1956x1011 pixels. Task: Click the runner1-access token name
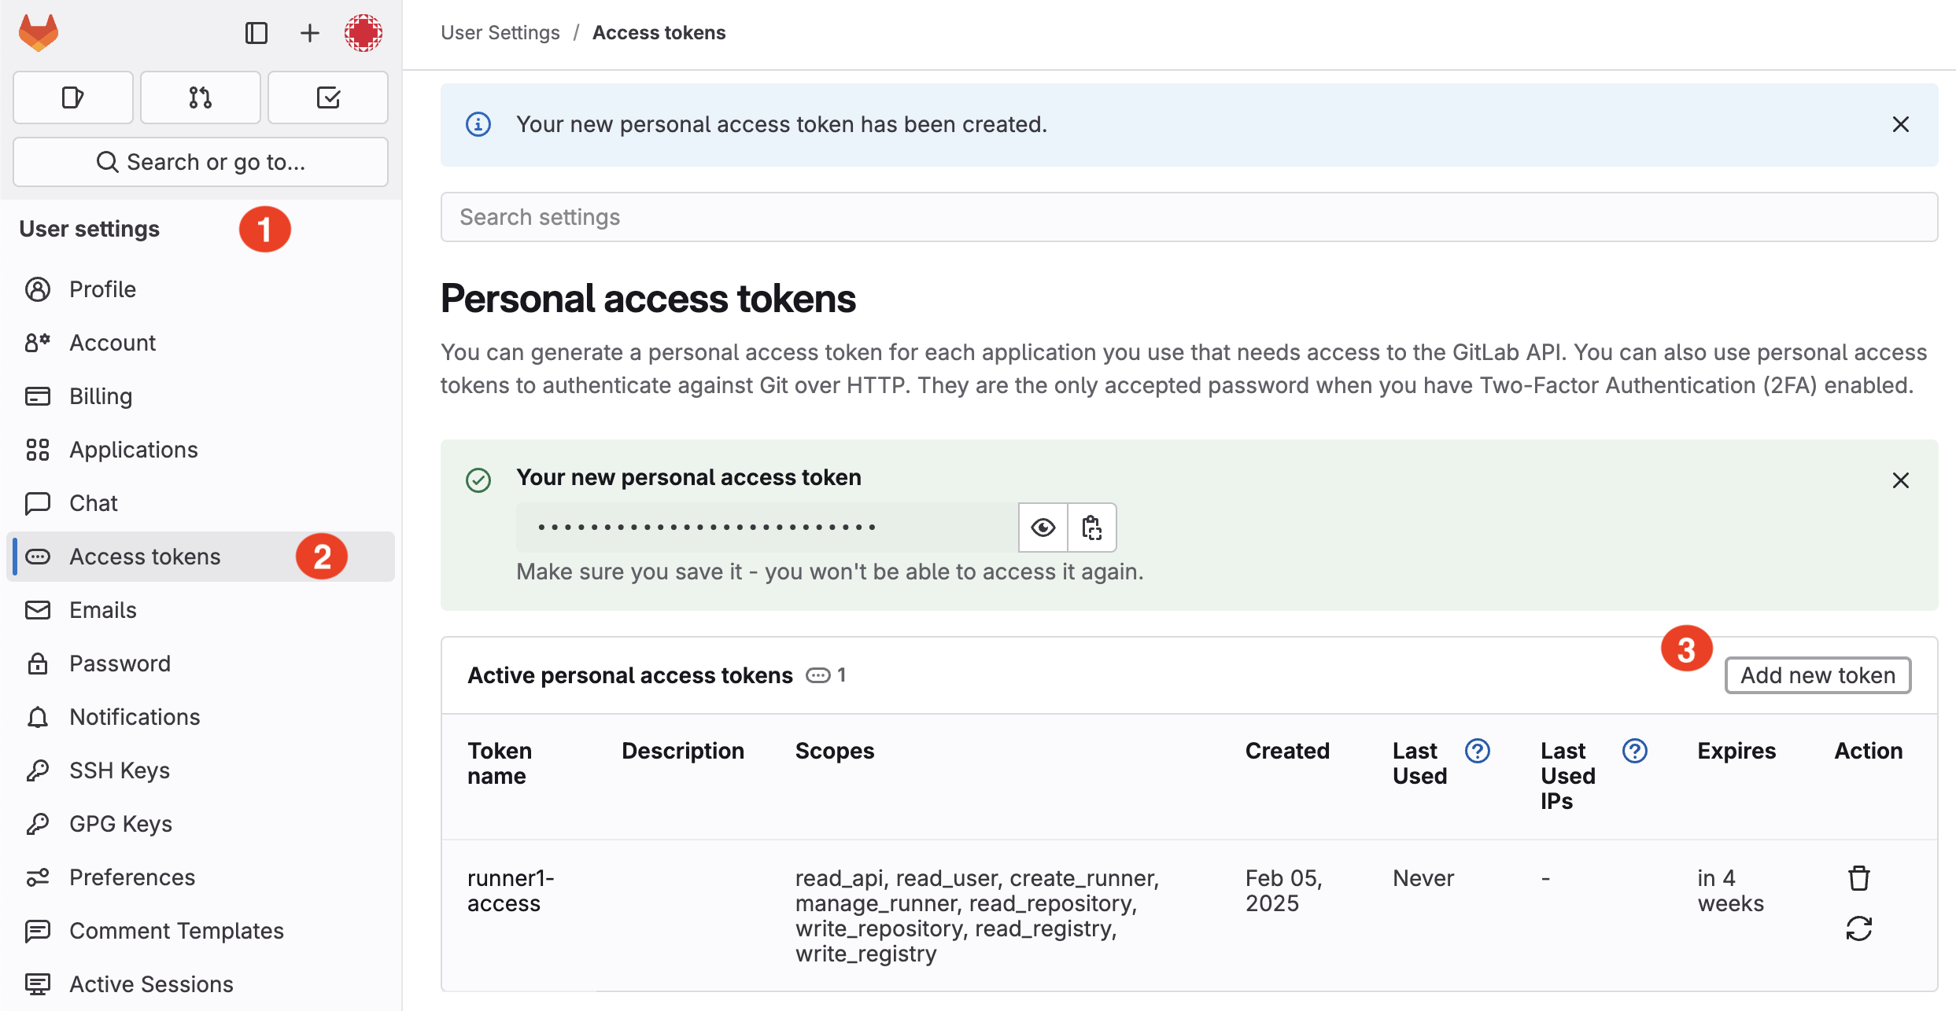coord(511,891)
